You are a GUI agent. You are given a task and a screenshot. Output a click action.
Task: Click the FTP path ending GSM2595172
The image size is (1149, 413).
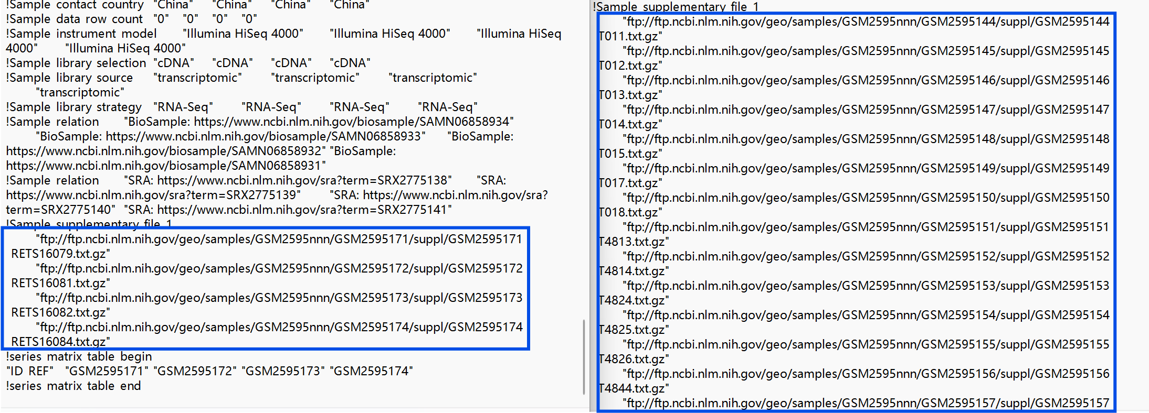coord(281,268)
